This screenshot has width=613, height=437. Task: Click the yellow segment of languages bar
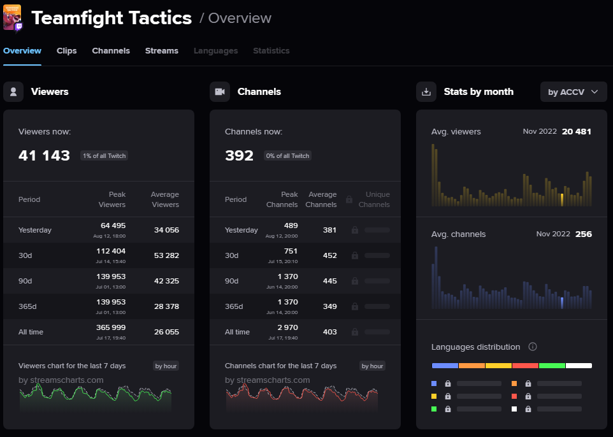[498, 366]
